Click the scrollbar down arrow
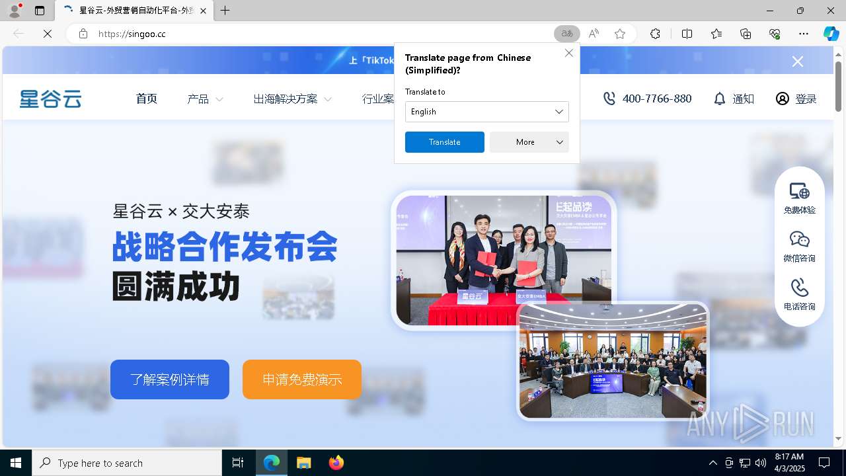Screen dimensions: 846x476 click(839, 438)
